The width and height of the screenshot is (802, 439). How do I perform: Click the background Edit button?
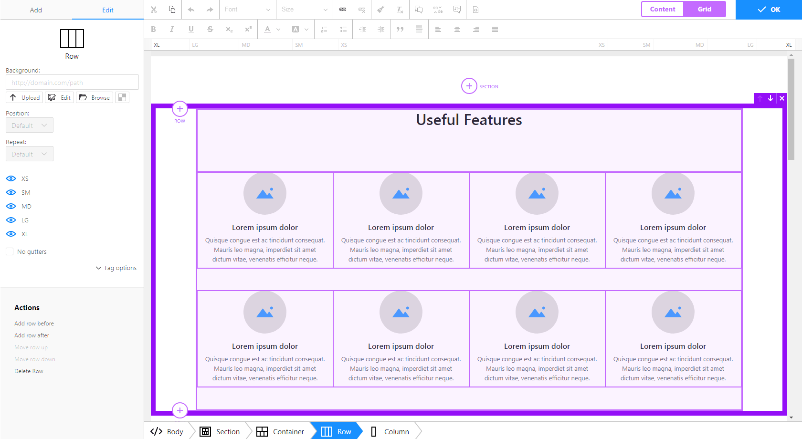pos(60,97)
